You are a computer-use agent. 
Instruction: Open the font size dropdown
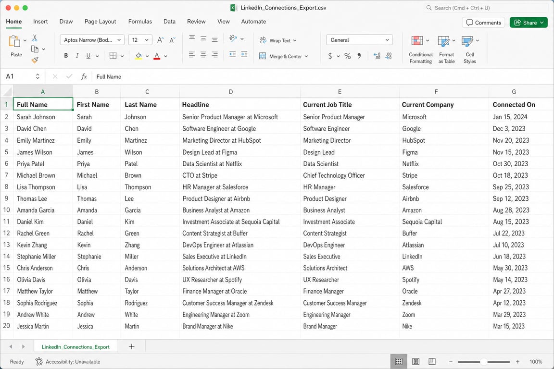pyautogui.click(x=147, y=40)
